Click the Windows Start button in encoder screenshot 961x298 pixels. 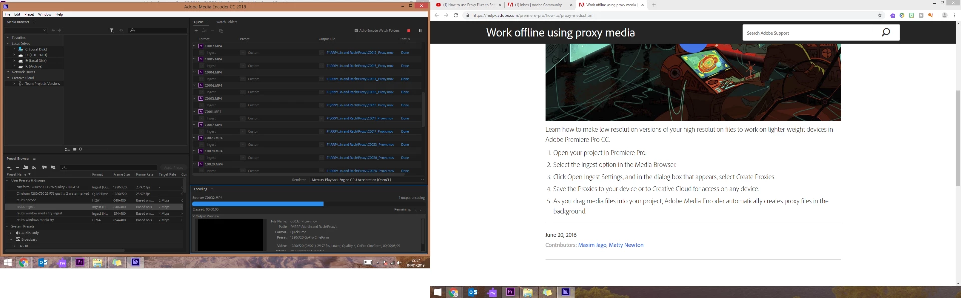click(8, 262)
